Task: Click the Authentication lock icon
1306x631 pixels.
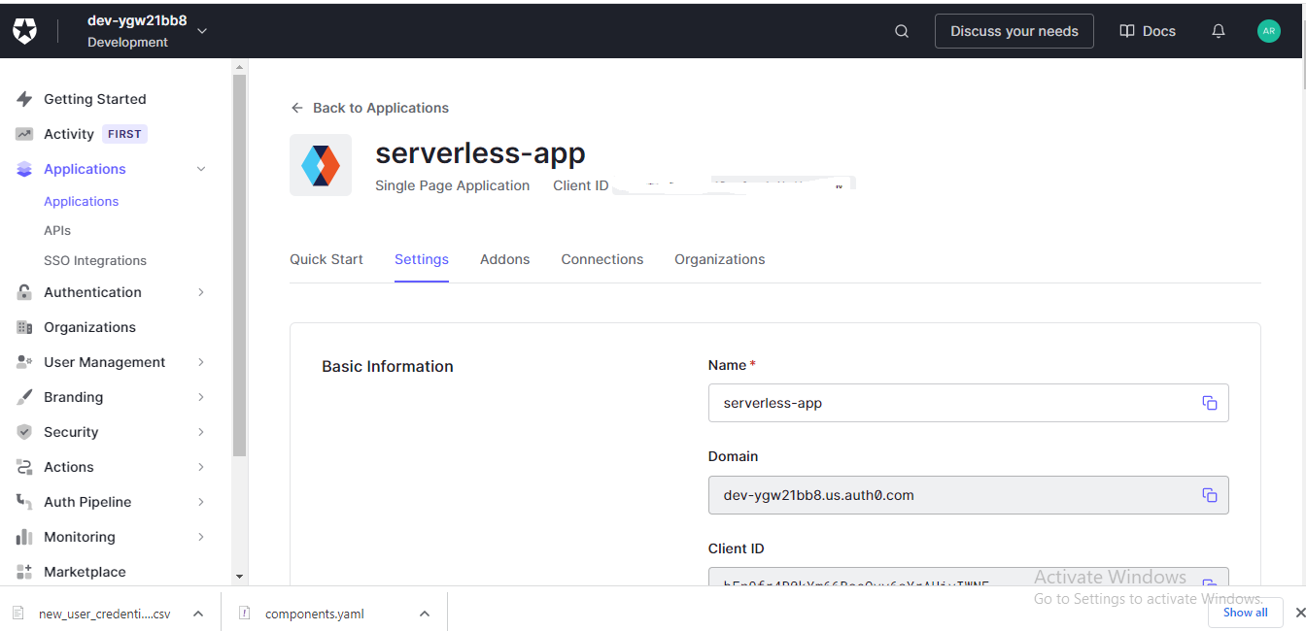Action: (x=24, y=292)
